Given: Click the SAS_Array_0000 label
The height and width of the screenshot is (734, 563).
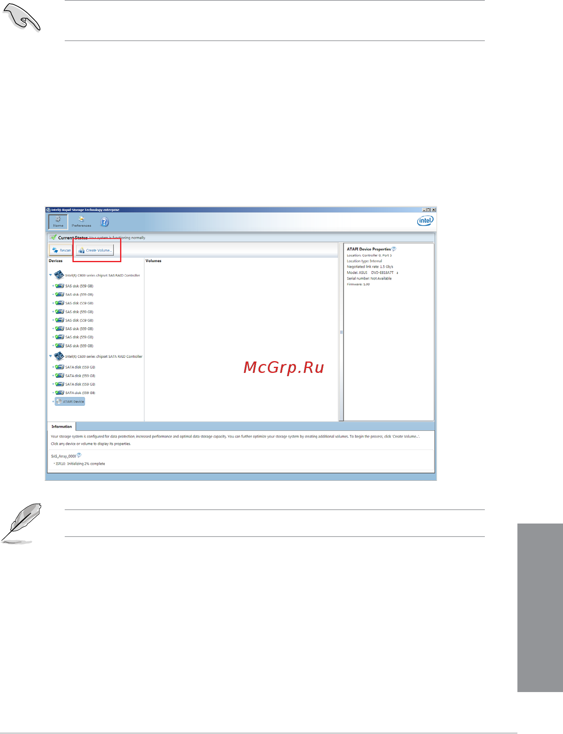Looking at the screenshot, I should tap(64, 456).
